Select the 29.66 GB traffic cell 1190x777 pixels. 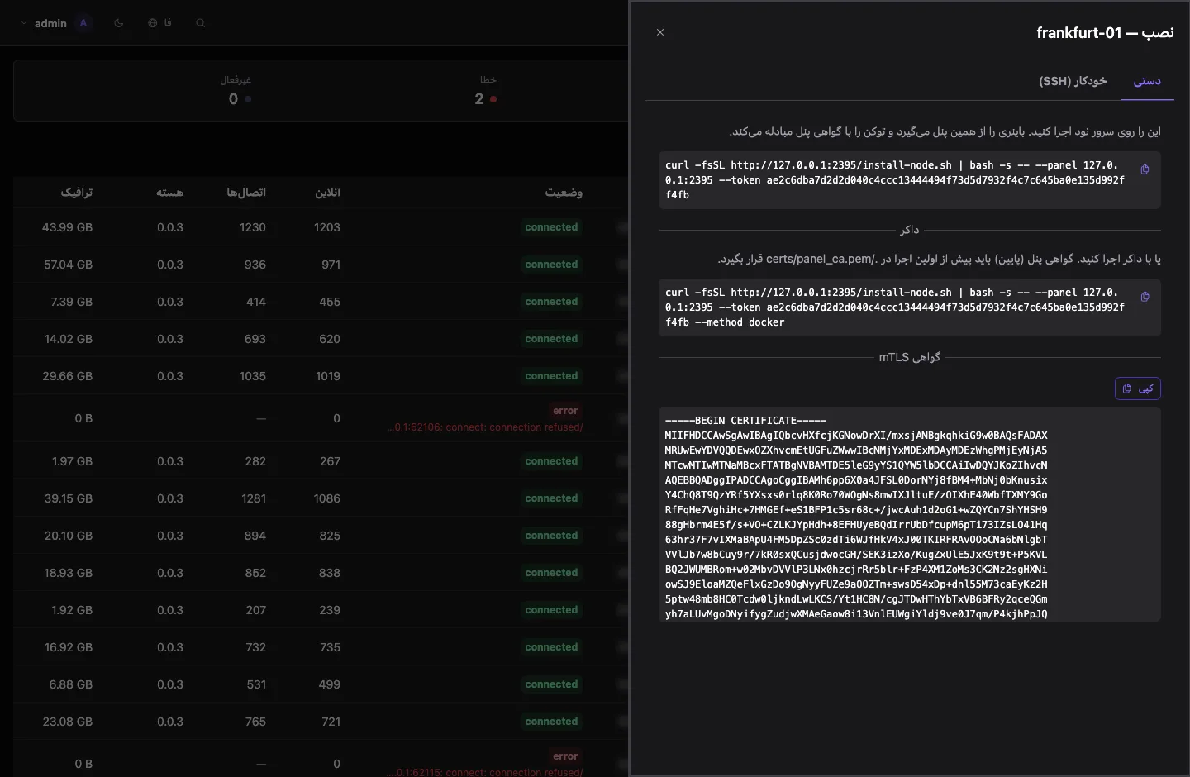click(x=68, y=376)
